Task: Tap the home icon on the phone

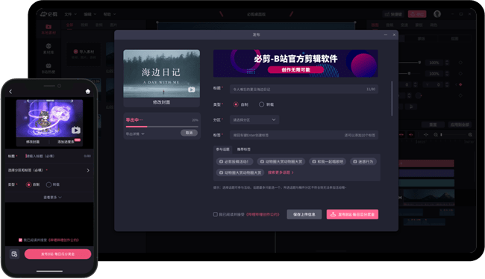Action: [88, 92]
